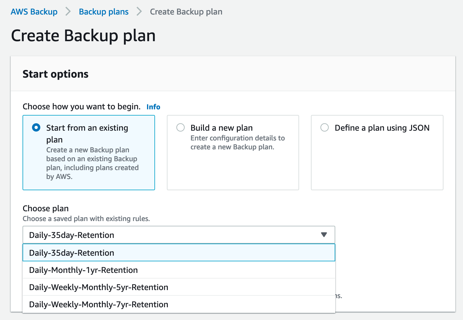This screenshot has width=463, height=320.
Task: Click the dropdown arrow triangle icon
Action: tap(324, 235)
